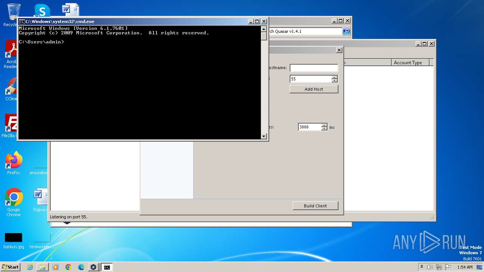Open the cmd.exe window system menu icon
The height and width of the screenshot is (272, 484).
[x=22, y=22]
